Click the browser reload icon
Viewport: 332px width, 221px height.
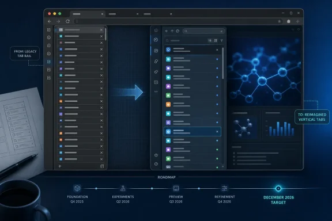(67, 21)
